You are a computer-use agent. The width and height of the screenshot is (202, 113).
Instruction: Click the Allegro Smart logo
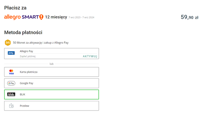[x=24, y=17]
